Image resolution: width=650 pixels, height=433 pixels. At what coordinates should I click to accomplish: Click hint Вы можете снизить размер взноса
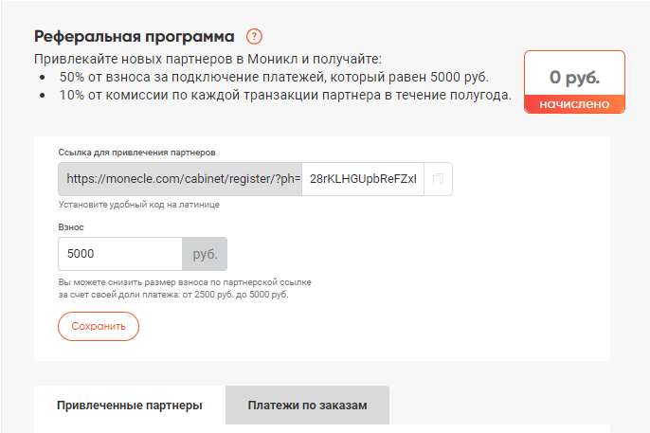point(184,283)
